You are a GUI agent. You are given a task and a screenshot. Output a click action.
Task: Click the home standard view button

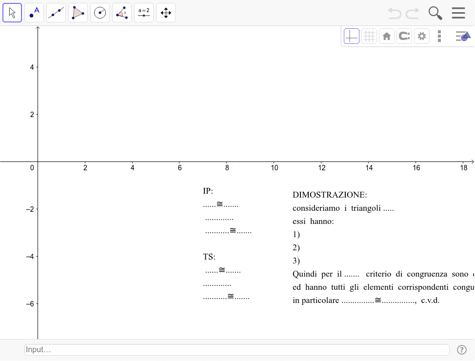387,37
